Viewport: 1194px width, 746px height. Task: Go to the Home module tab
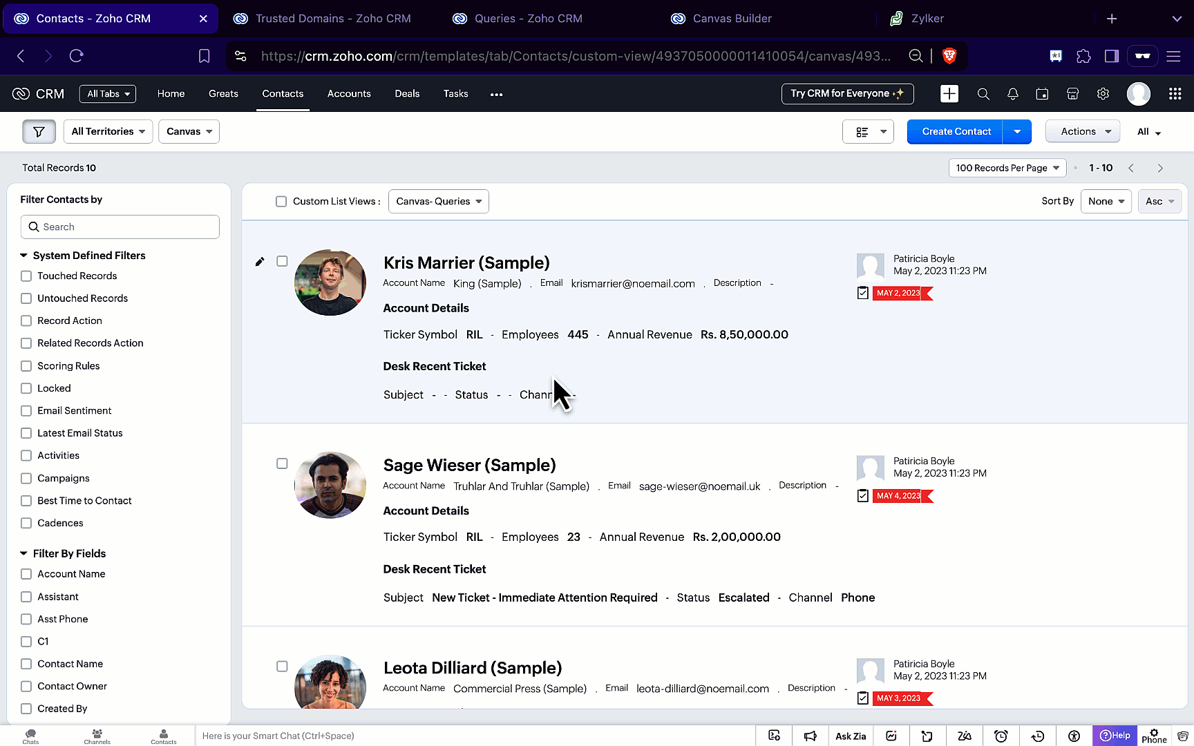coord(171,94)
